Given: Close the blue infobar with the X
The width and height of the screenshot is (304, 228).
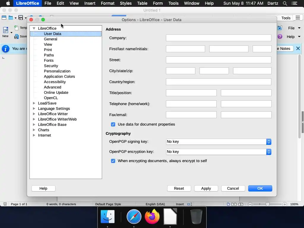Looking at the screenshot, I should pyautogui.click(x=298, y=48).
